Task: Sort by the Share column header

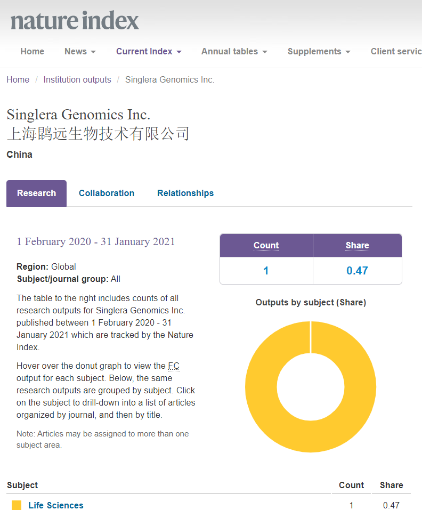Action: 357,246
